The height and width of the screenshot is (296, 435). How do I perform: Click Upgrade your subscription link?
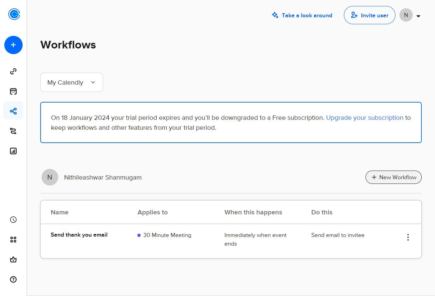click(364, 117)
